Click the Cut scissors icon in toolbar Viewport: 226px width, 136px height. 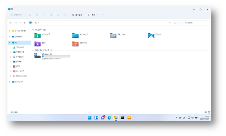point(30,15)
